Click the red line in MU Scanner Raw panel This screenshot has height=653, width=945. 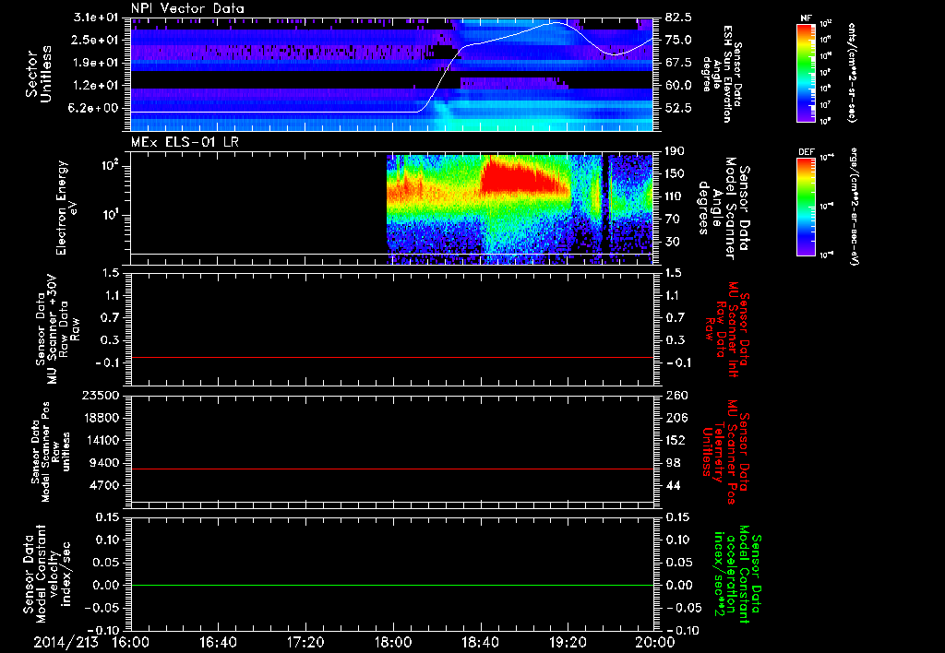coord(391,357)
